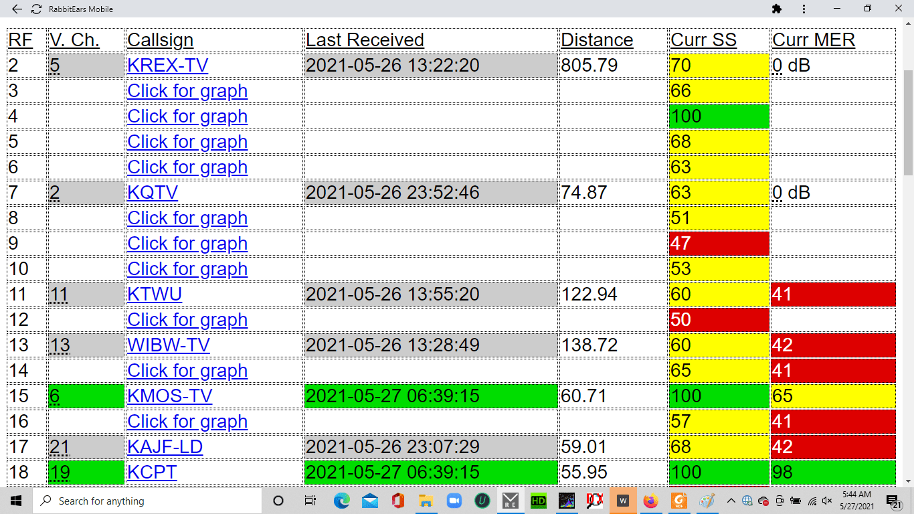Select the RabbitEars RE taskbar icon
This screenshot has height=514, width=914.
511,501
